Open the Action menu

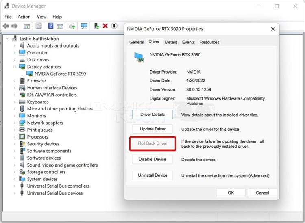pyautogui.click(x=24, y=17)
